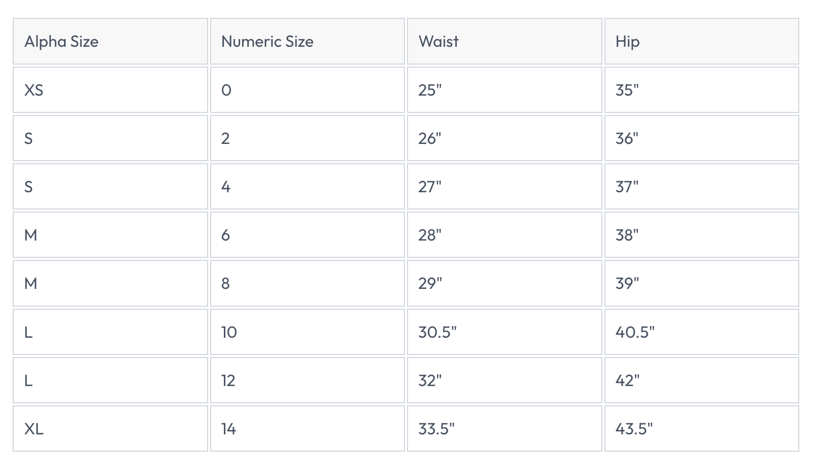Select the 33.5" waist measurement

coord(436,429)
